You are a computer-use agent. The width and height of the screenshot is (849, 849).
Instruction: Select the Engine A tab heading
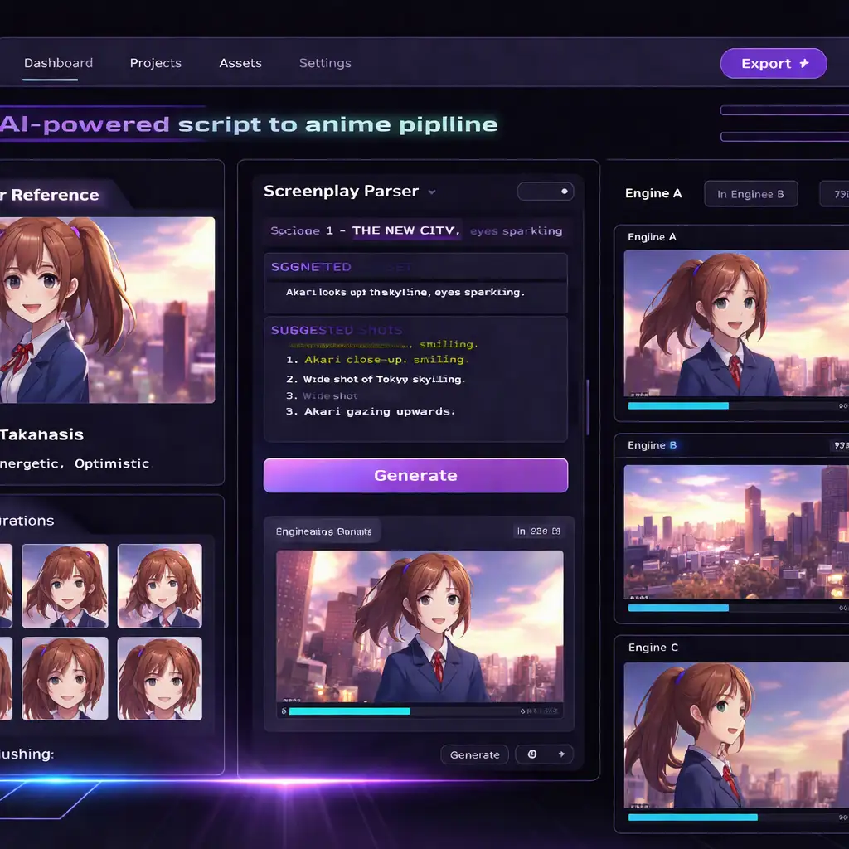tap(653, 194)
